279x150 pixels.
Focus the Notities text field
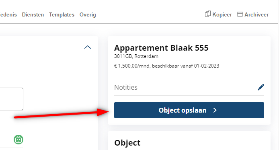[185, 87]
